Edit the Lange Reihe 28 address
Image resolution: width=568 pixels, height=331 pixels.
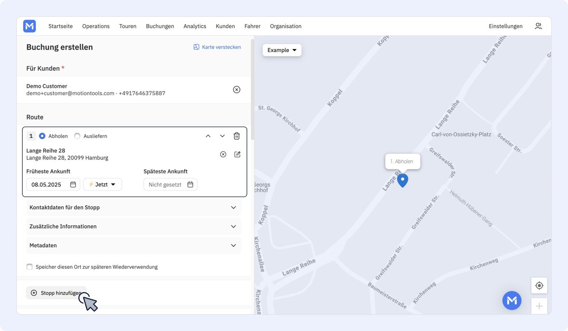click(237, 154)
